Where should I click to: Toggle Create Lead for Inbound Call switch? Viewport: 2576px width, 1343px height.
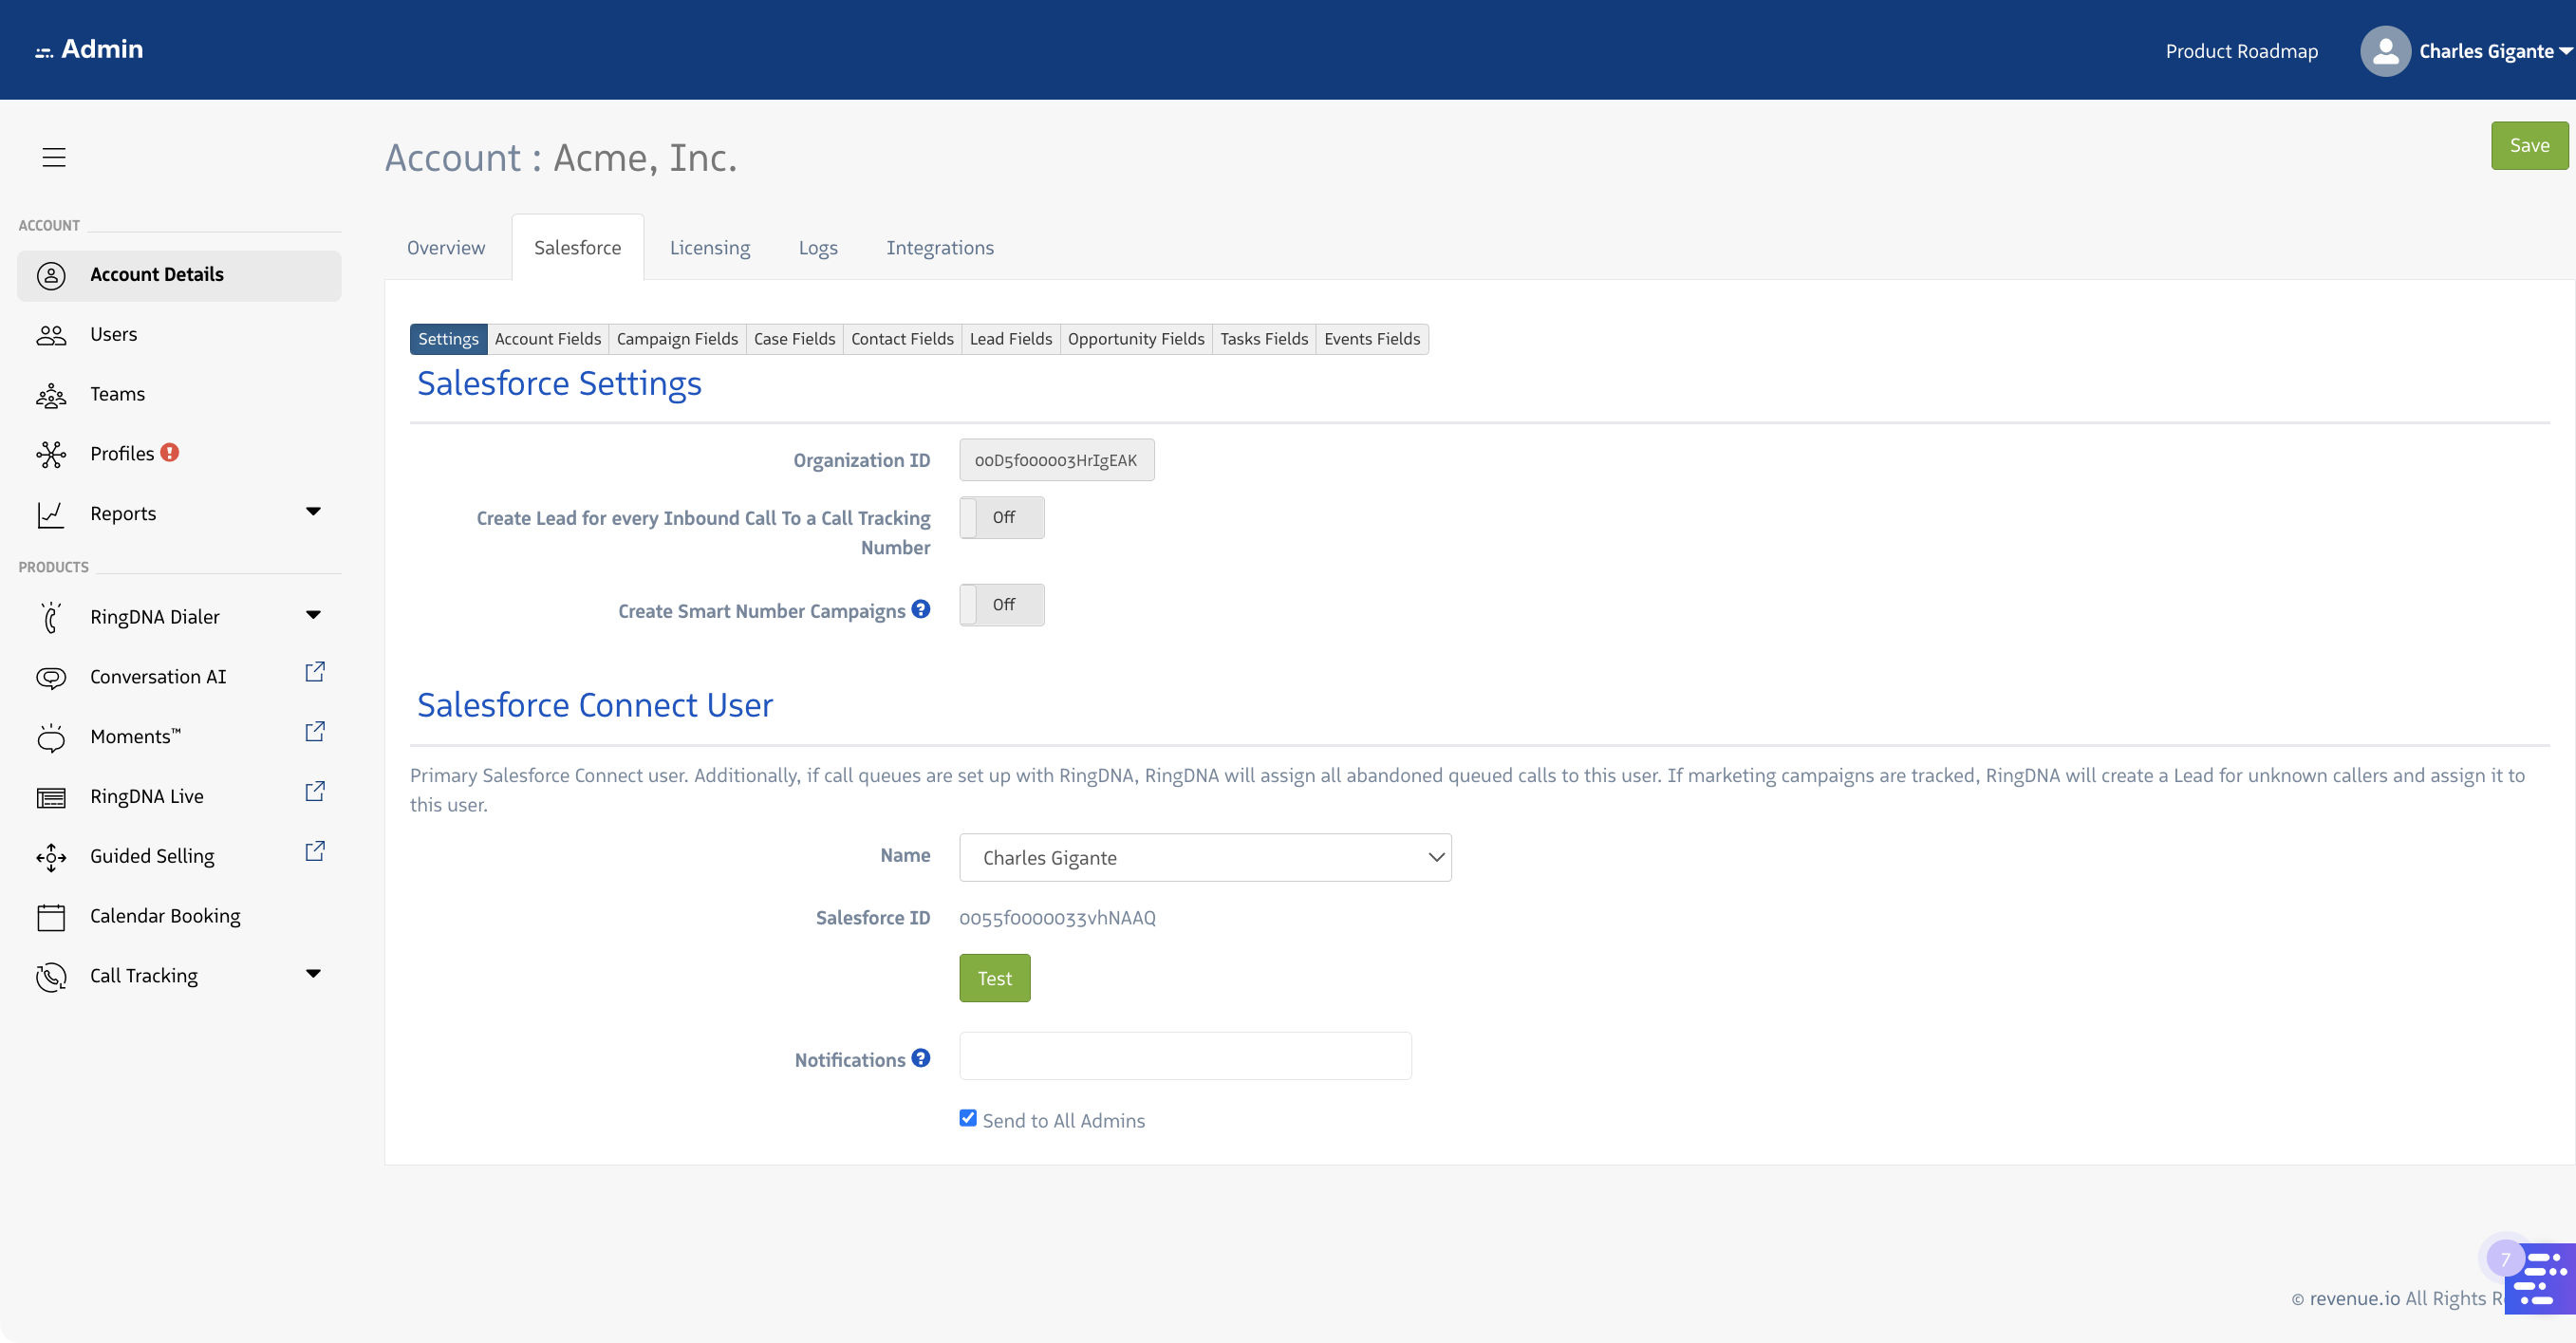click(x=1002, y=518)
